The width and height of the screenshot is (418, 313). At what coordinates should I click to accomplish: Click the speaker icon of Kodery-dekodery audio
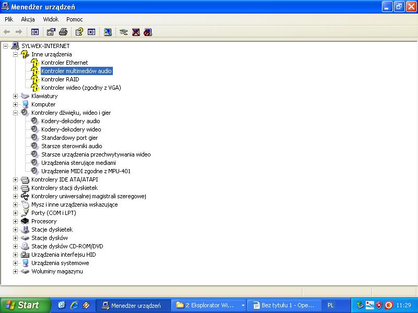[35, 121]
